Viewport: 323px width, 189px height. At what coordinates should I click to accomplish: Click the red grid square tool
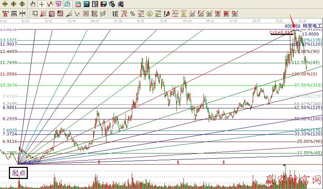click(x=86, y=14)
